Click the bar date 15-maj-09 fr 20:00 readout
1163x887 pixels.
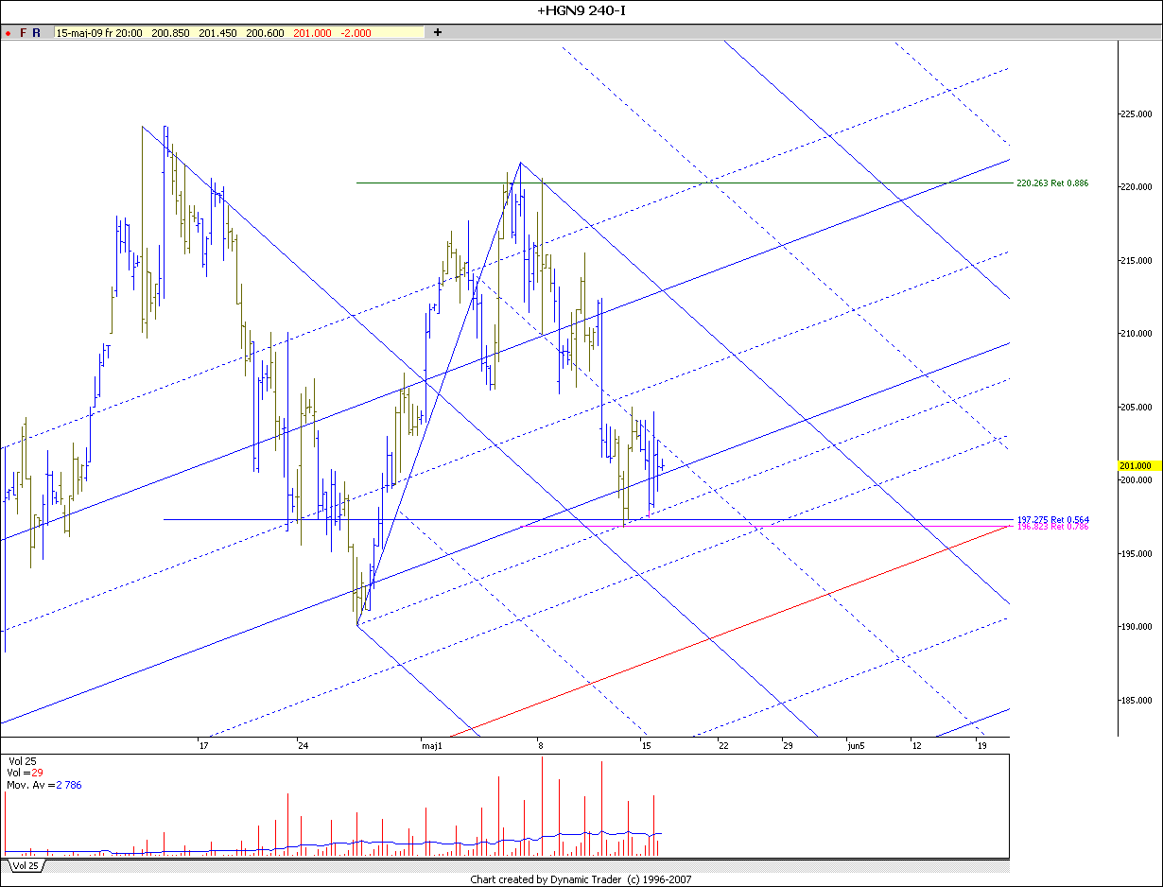100,32
